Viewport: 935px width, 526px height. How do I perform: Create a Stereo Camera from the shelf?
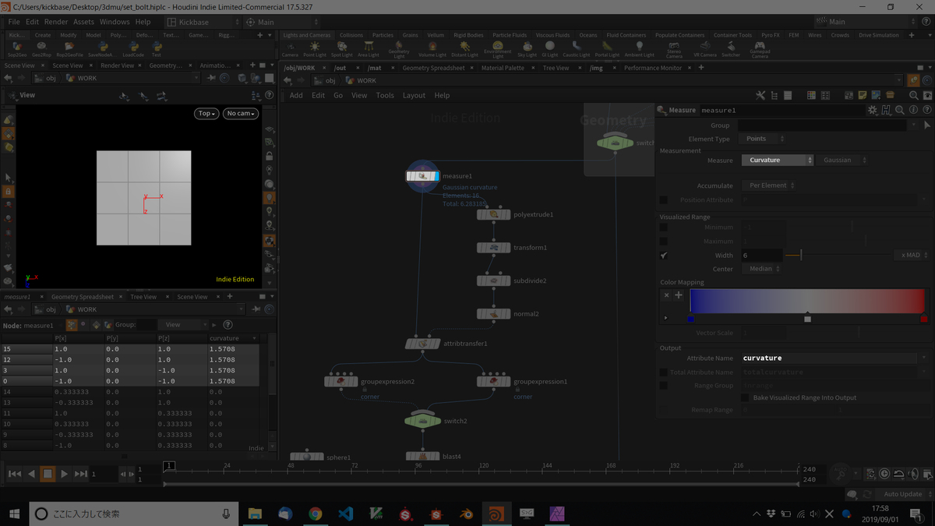(674, 51)
